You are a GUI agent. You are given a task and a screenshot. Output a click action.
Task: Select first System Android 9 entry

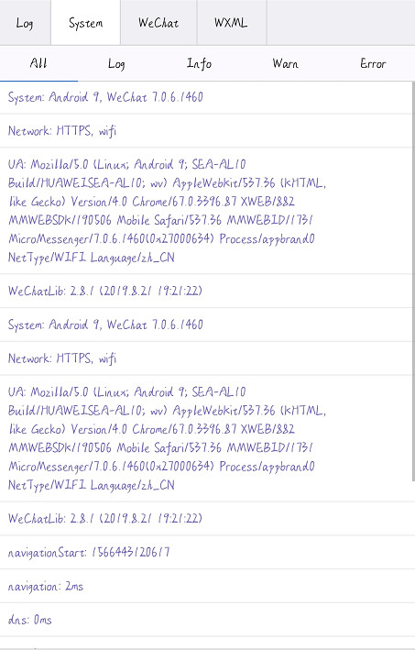[x=206, y=97]
